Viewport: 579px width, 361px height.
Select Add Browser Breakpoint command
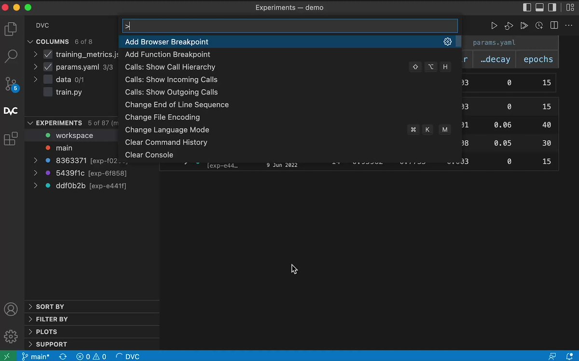tap(289, 42)
